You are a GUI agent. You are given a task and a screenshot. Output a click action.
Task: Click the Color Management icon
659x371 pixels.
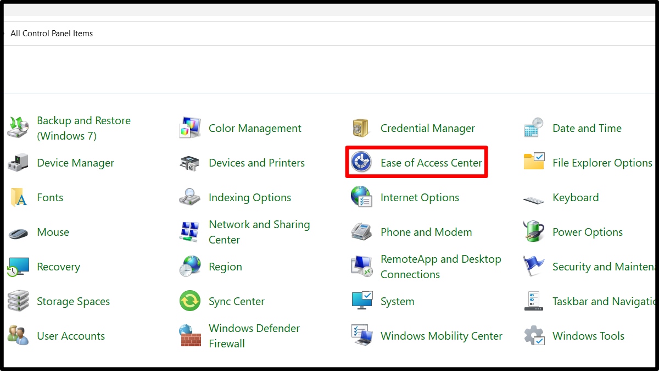(x=190, y=128)
